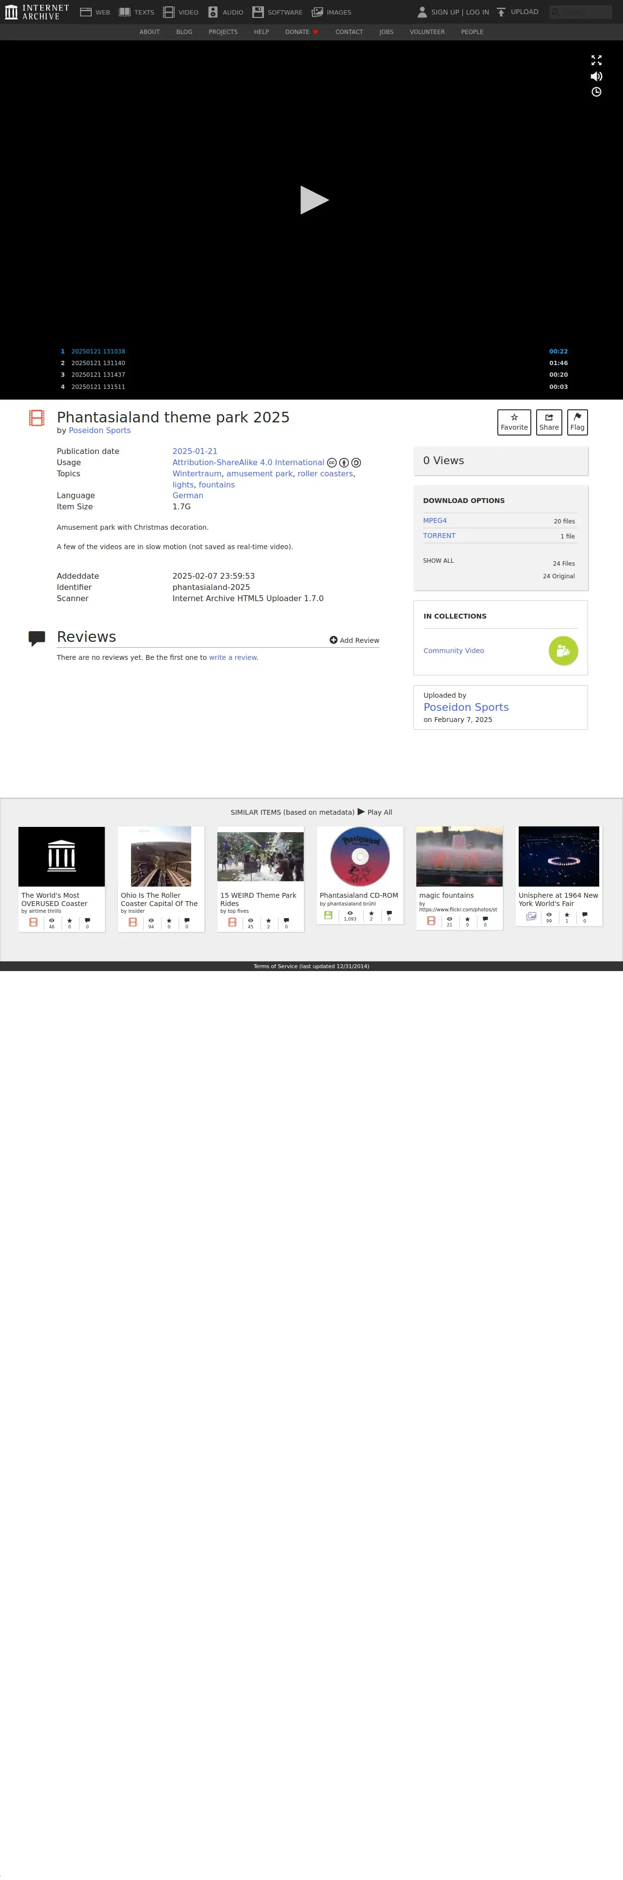Click the Reviews speech bubble icon

(36, 638)
